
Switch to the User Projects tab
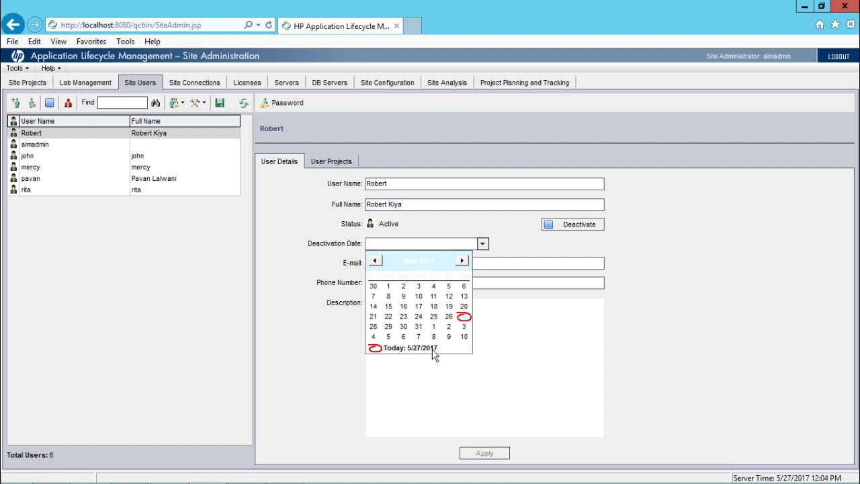[331, 161]
